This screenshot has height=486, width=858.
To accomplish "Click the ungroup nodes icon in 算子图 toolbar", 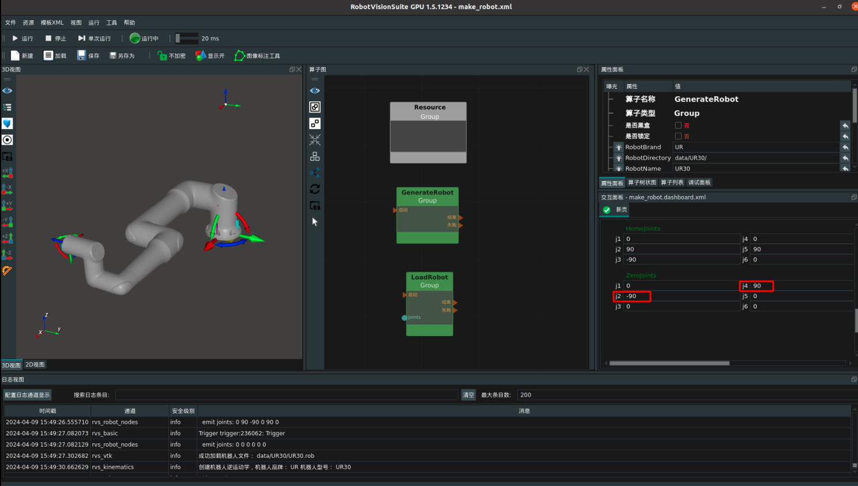I will [x=315, y=123].
